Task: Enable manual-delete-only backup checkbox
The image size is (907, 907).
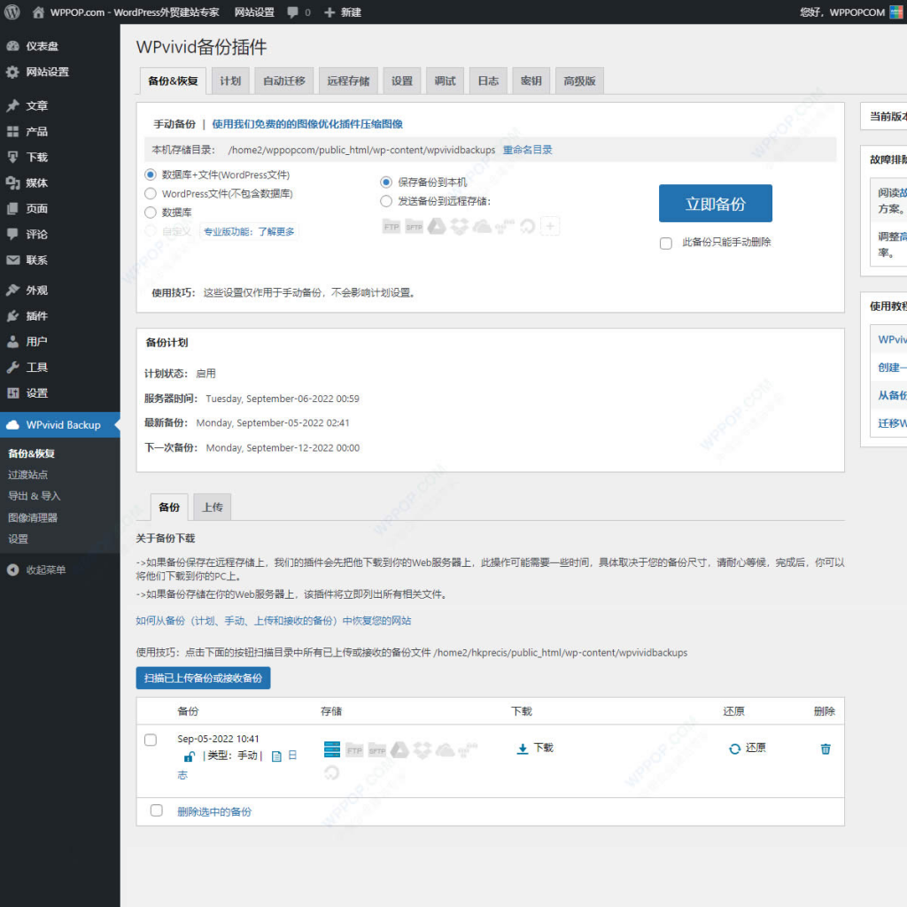Action: point(666,243)
